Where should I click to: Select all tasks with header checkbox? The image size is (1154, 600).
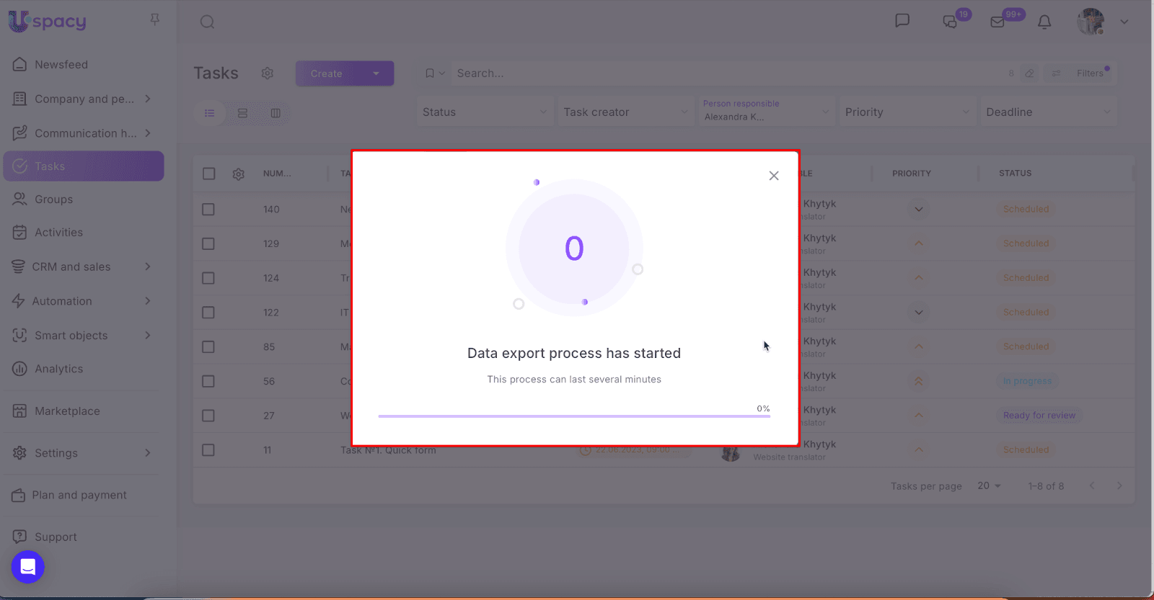point(209,174)
